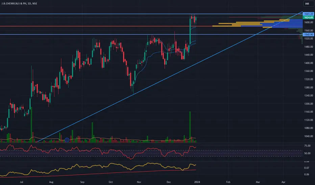Click the tallest December volume bar
Image resolution: width=315 pixels, height=185 pixels.
190,127
